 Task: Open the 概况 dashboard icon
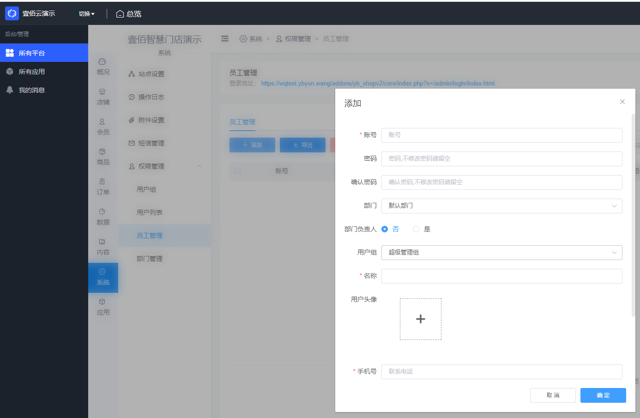tap(102, 62)
